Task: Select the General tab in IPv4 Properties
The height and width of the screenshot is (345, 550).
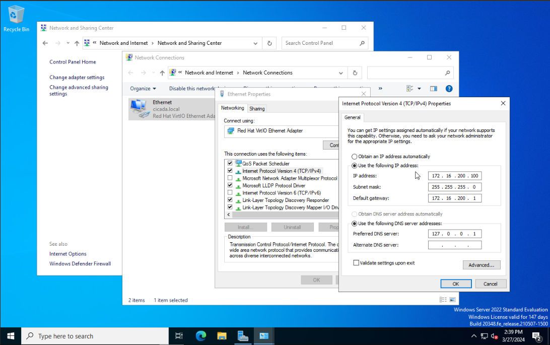Action: (x=352, y=117)
